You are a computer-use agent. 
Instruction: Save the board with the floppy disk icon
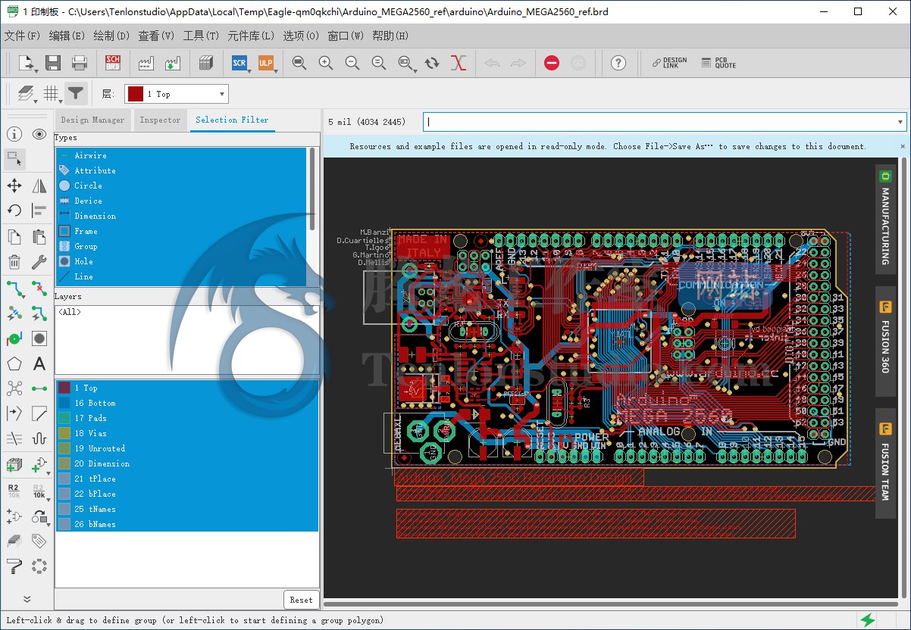[x=53, y=64]
